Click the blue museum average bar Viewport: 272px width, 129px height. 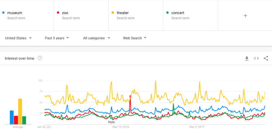12,117
